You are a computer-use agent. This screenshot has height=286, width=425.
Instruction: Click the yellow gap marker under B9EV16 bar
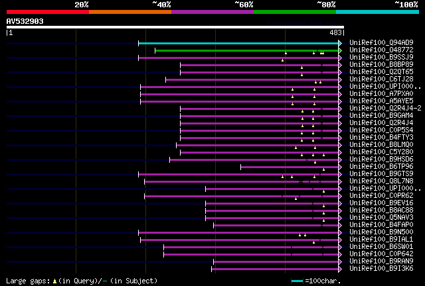pos(323,206)
